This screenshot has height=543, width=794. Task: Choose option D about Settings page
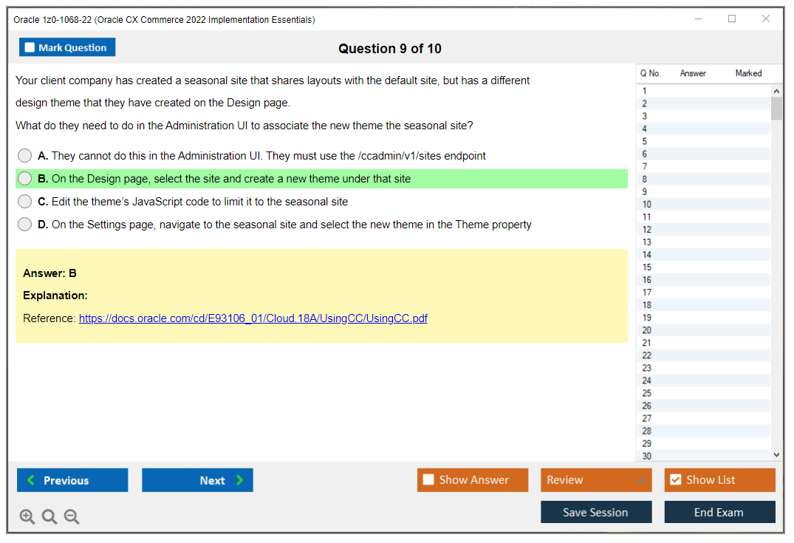[25, 225]
